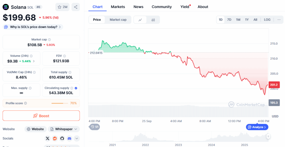285x147 pixels.
Task: Toggle LOG scale on chart
Action: (267, 20)
